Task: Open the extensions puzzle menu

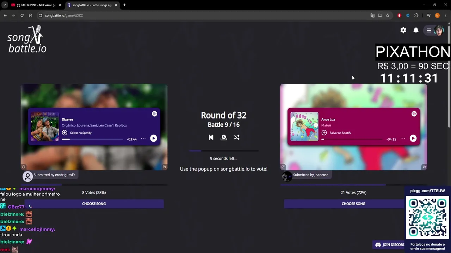Action: [x=416, y=15]
